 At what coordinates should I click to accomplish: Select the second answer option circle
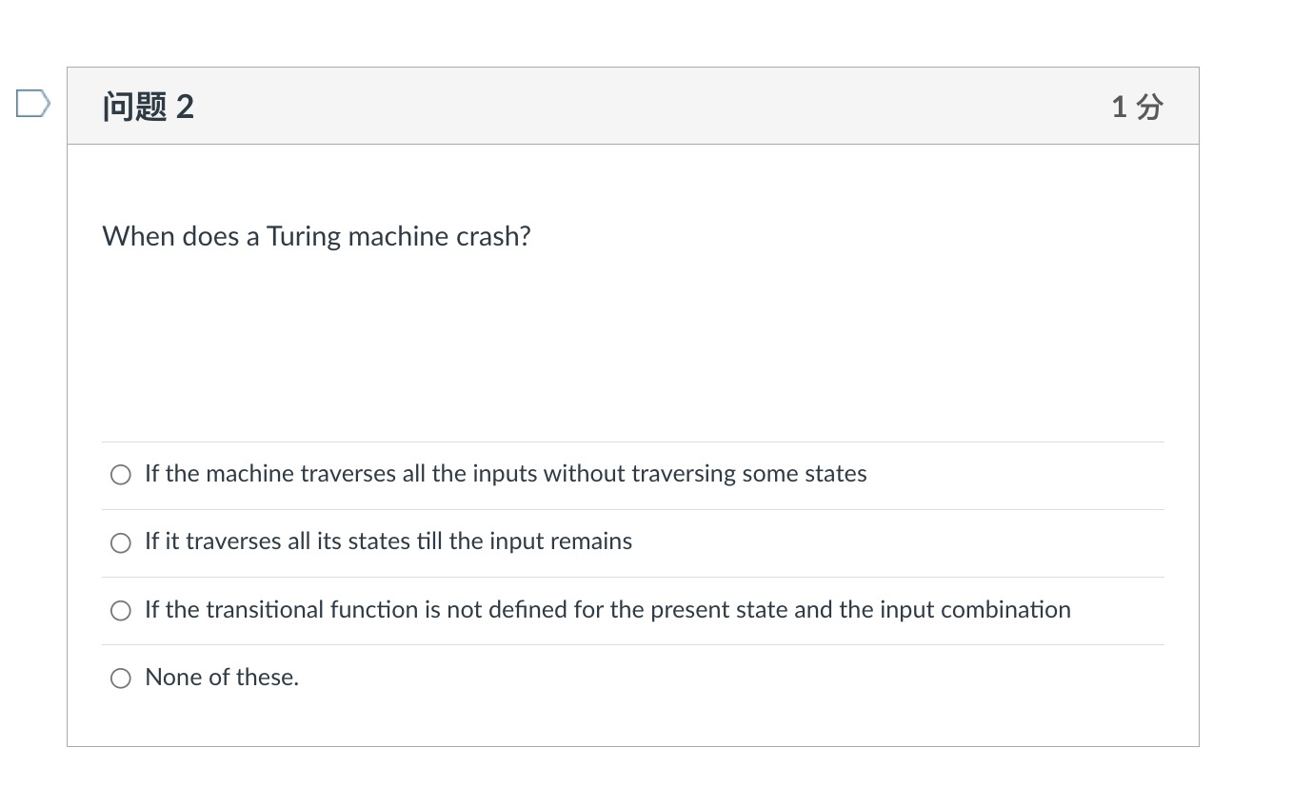(120, 542)
